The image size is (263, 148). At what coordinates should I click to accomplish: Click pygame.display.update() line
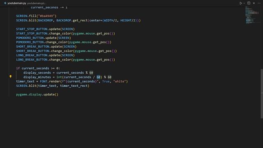point(37,95)
